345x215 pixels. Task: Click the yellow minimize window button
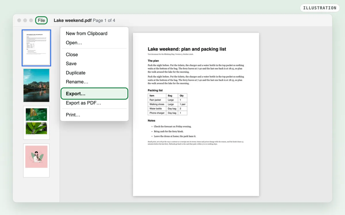(25, 20)
